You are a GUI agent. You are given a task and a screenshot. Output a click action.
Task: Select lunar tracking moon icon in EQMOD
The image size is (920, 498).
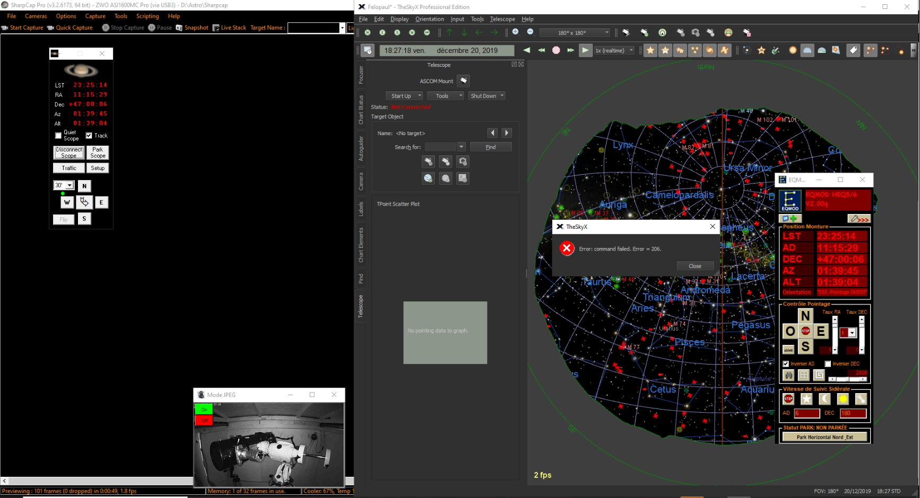(x=825, y=399)
